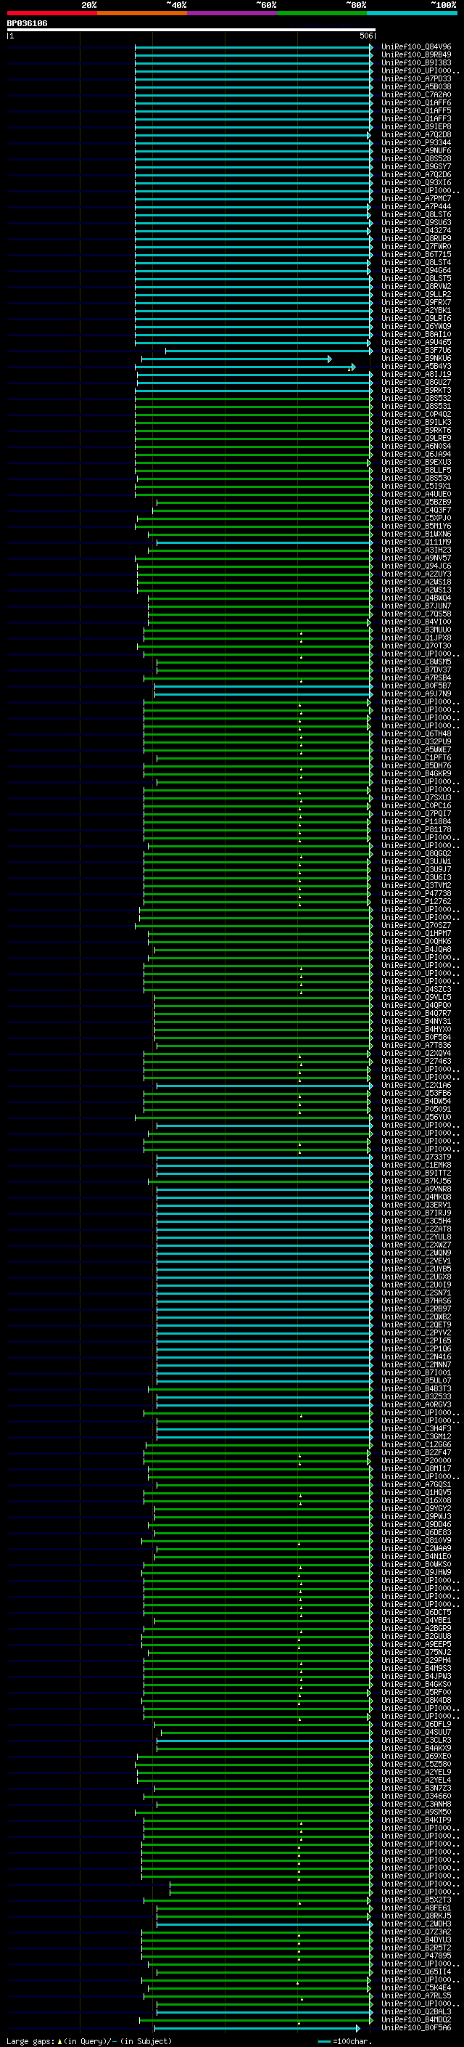This screenshot has width=464, height=2047.
Task: Select hit label UniRef100_Q1HQV5
Action: pos(415,1492)
